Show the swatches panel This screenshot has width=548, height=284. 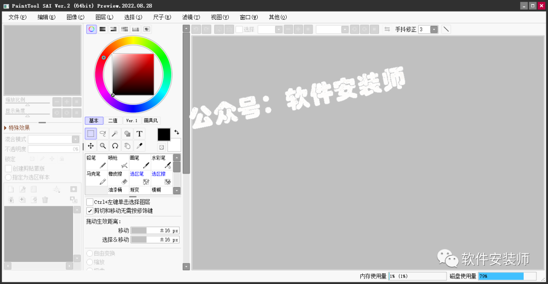pyautogui.click(x=135, y=29)
